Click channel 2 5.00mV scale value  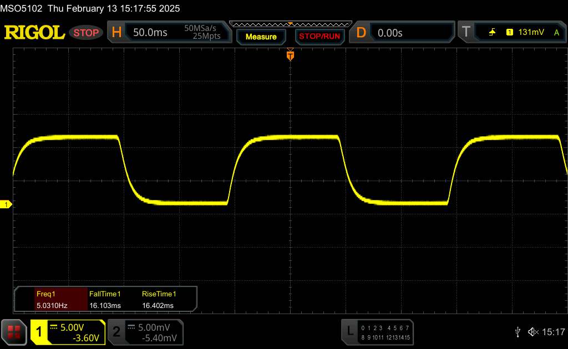pos(154,327)
